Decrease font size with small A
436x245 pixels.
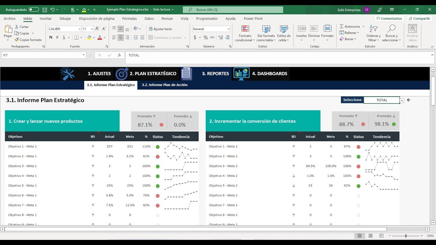(x=104, y=29)
